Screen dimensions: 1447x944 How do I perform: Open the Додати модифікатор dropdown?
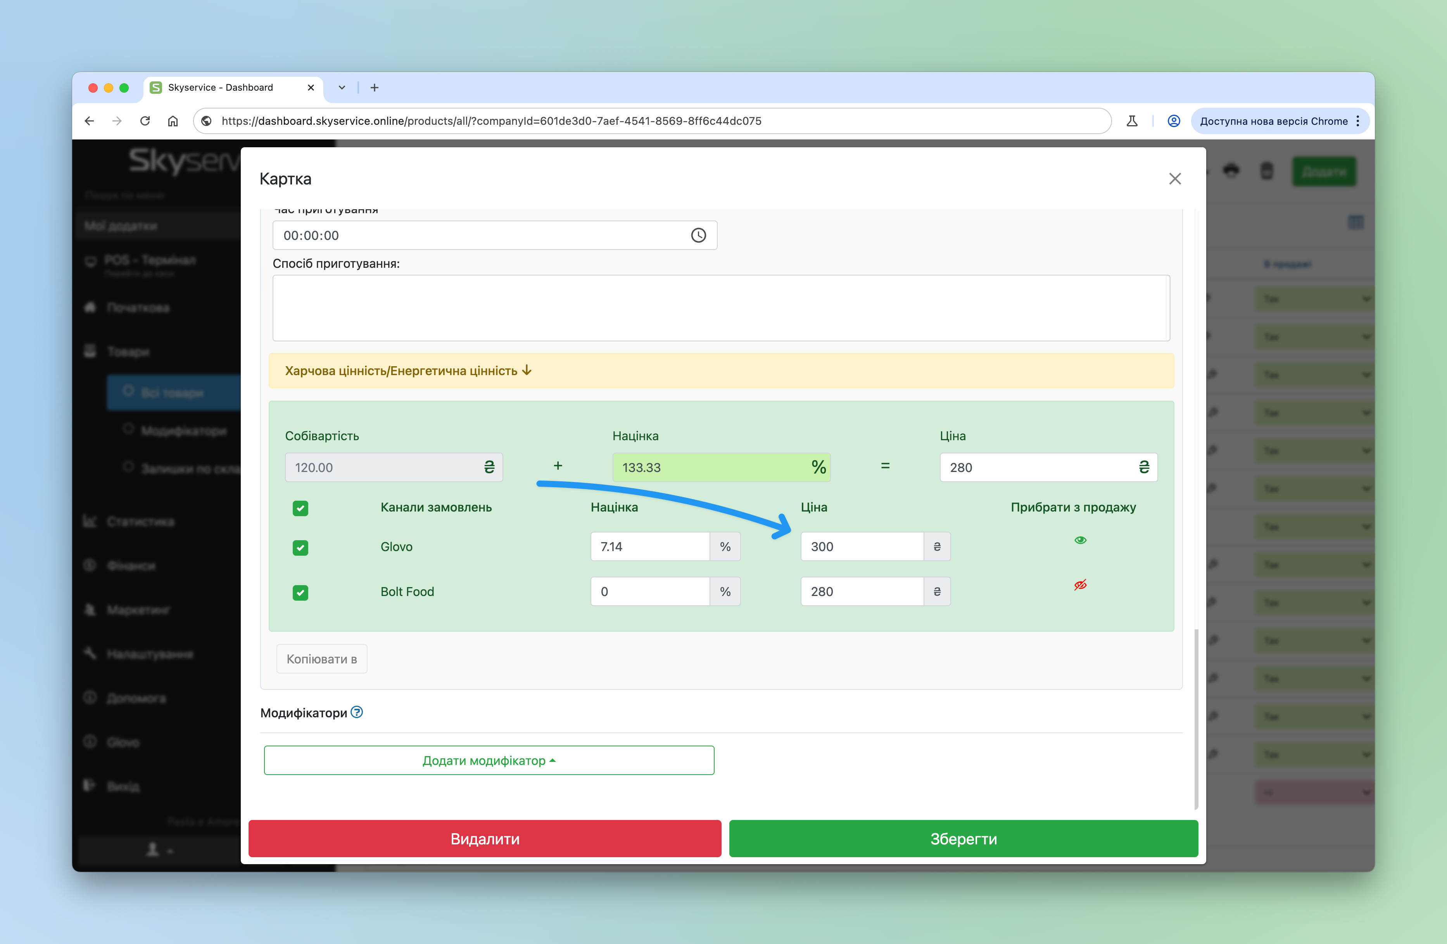489,761
